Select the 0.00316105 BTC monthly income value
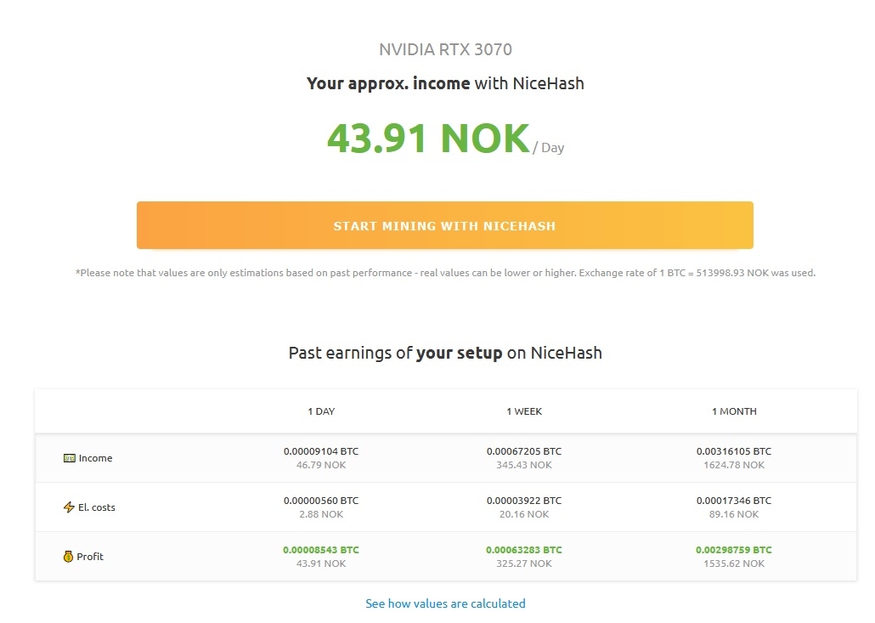Image resolution: width=875 pixels, height=623 pixels. [734, 451]
